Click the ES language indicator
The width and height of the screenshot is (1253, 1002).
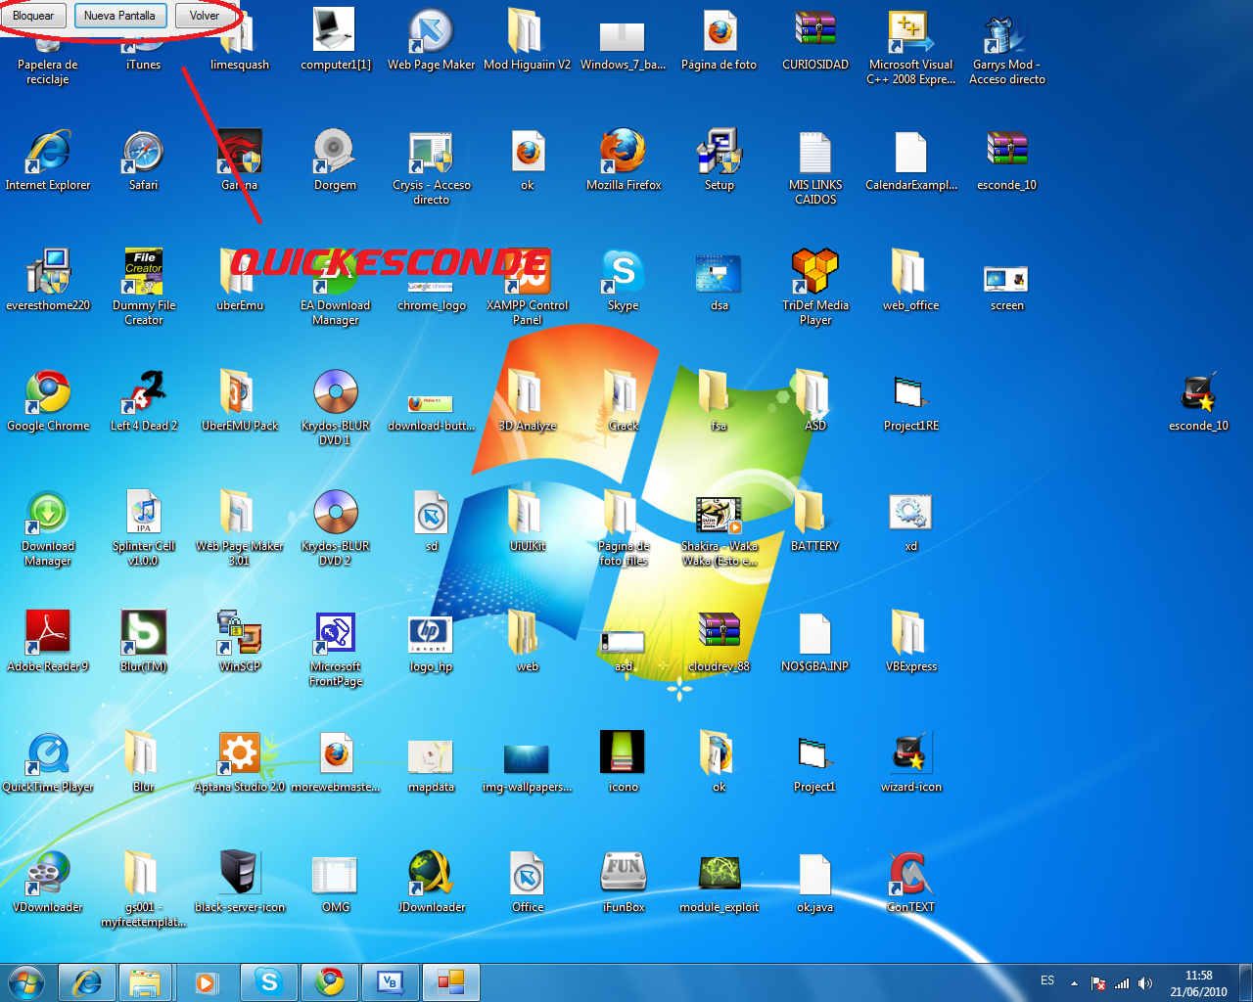pos(1047,980)
